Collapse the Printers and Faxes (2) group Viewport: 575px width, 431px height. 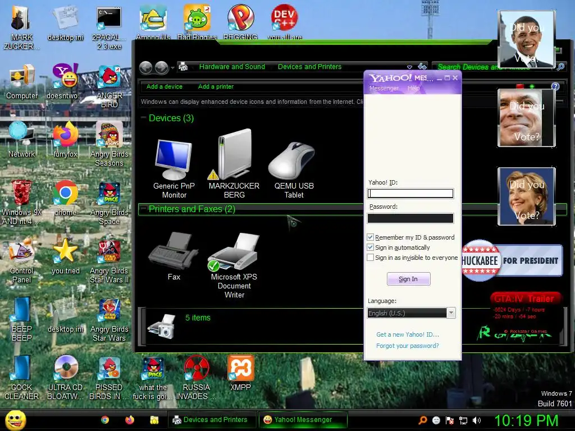point(143,209)
